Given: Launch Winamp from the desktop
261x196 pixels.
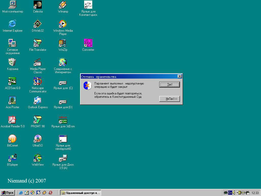Looking at the screenshot, I should [63, 5].
